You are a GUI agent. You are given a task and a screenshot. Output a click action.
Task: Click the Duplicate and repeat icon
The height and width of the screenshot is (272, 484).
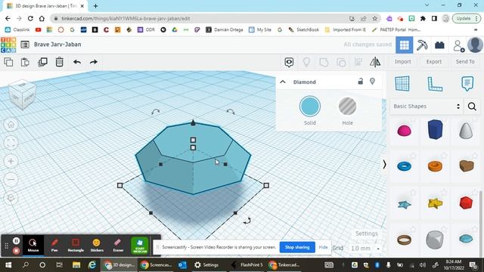(42, 62)
